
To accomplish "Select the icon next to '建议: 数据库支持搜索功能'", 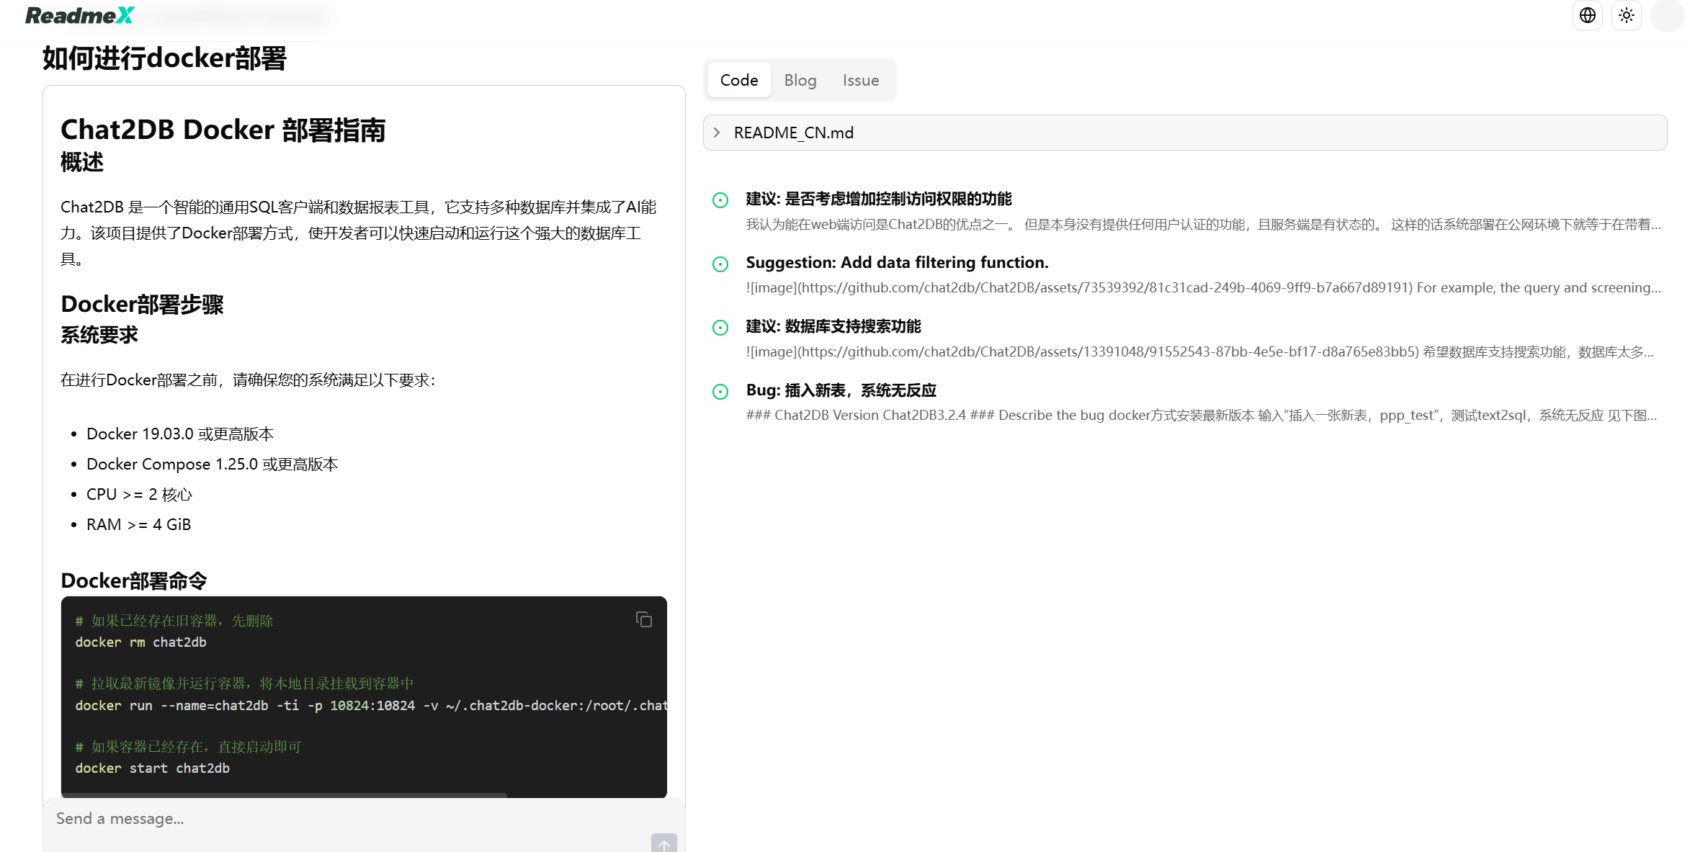I will tap(721, 328).
